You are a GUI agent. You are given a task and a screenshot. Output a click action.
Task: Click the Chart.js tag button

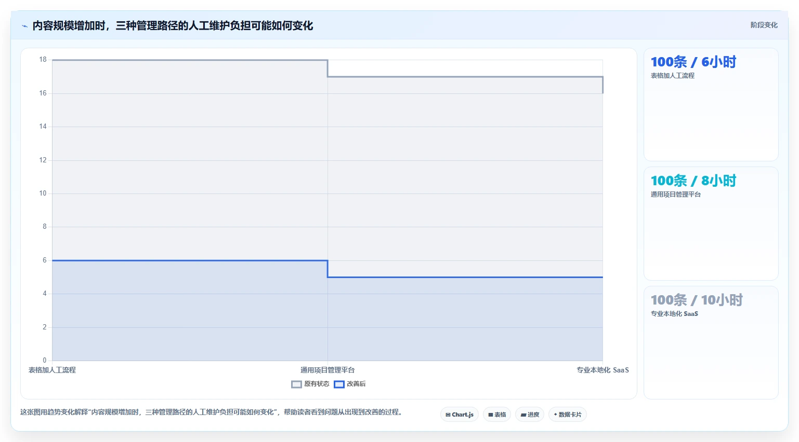(x=460, y=415)
